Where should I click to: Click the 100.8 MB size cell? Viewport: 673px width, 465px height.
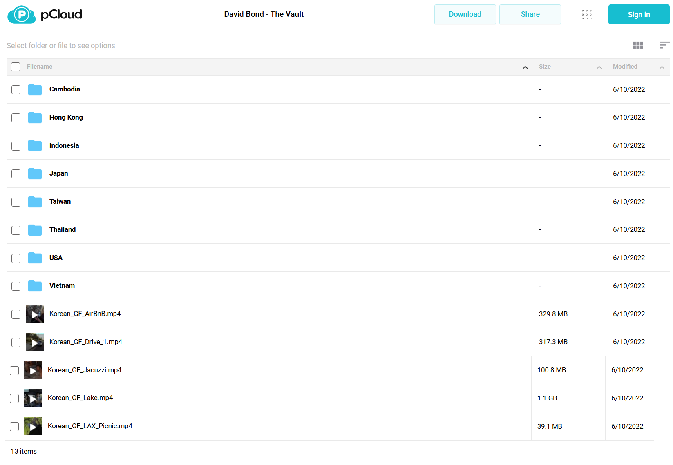point(552,370)
